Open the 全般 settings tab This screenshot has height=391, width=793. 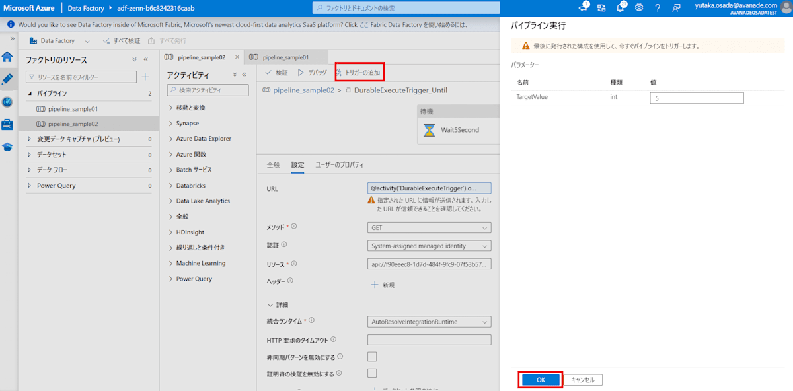tap(274, 164)
